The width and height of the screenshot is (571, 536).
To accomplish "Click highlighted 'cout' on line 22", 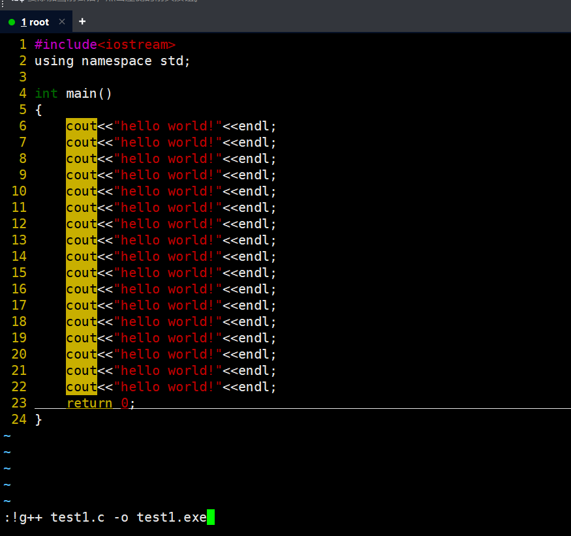I will 82,387.
